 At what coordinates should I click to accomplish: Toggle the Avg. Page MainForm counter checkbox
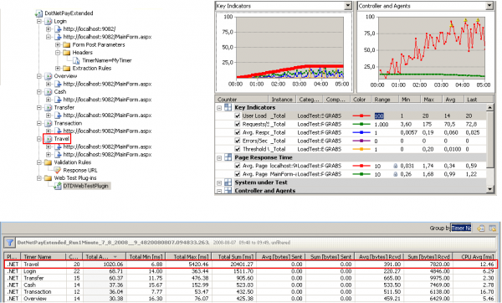tap(238, 174)
